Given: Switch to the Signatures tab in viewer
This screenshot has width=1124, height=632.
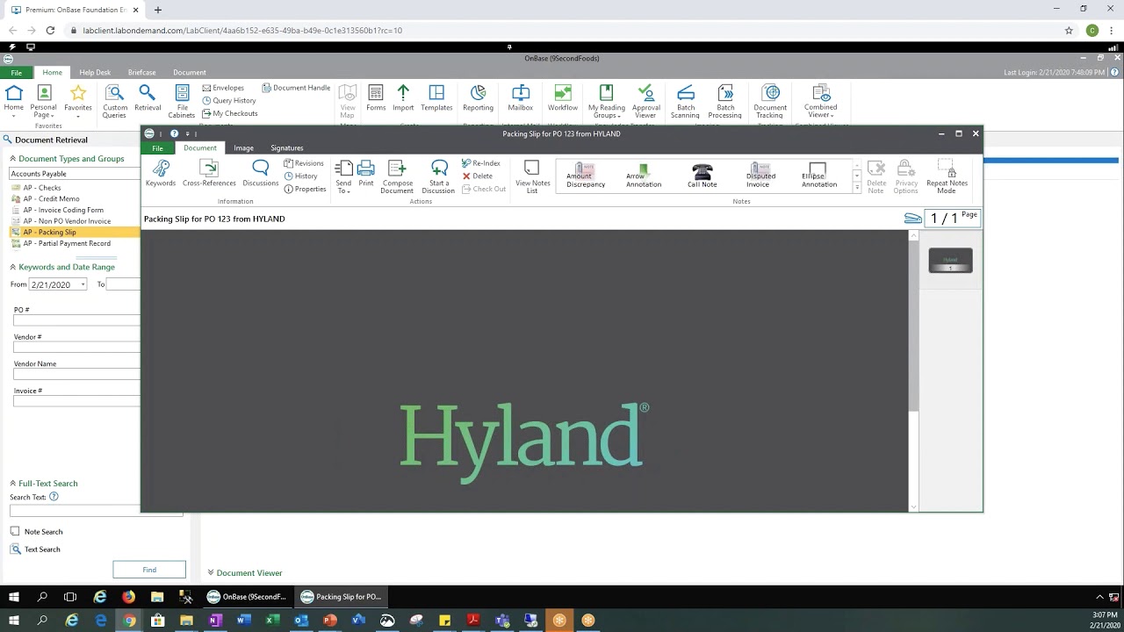Looking at the screenshot, I should (286, 147).
